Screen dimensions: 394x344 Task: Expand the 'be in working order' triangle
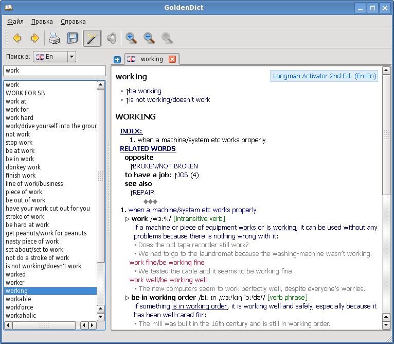coord(127,298)
